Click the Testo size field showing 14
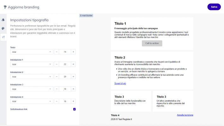The height and width of the screenshot is (126, 224). [65, 52]
